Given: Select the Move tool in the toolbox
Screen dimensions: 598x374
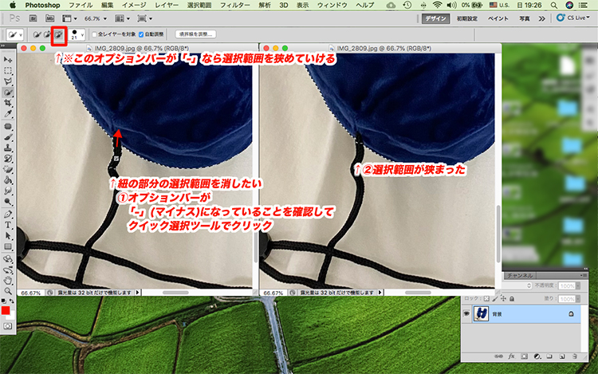Looking at the screenshot, I should point(8,60).
